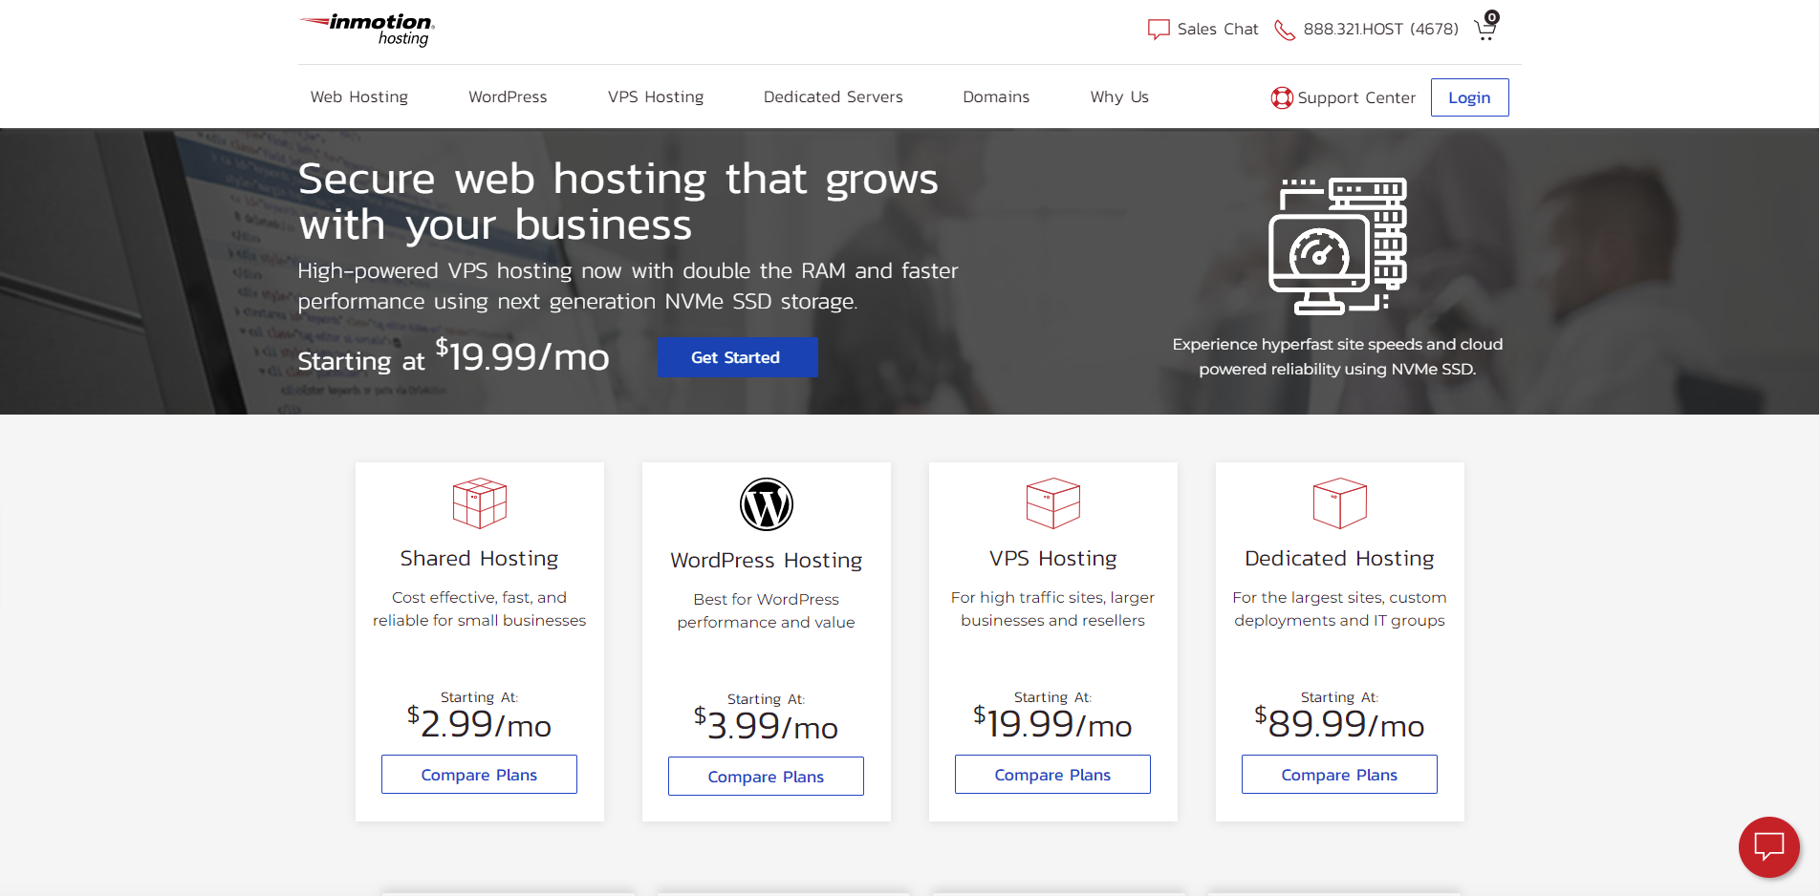Expand the Web Hosting navigation menu
1820x896 pixels.
click(x=358, y=96)
